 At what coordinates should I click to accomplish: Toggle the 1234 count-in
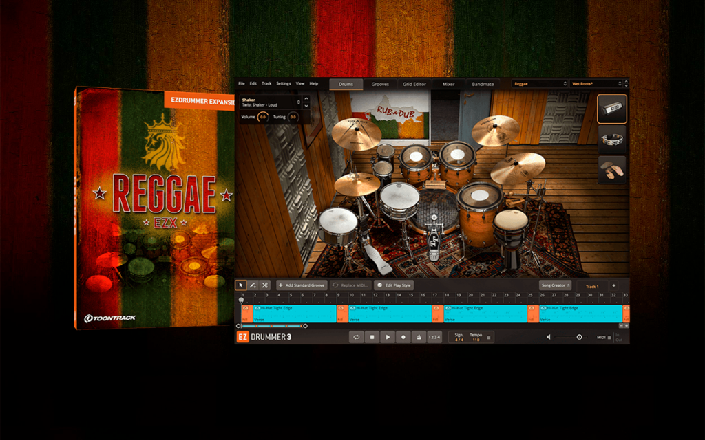434,337
